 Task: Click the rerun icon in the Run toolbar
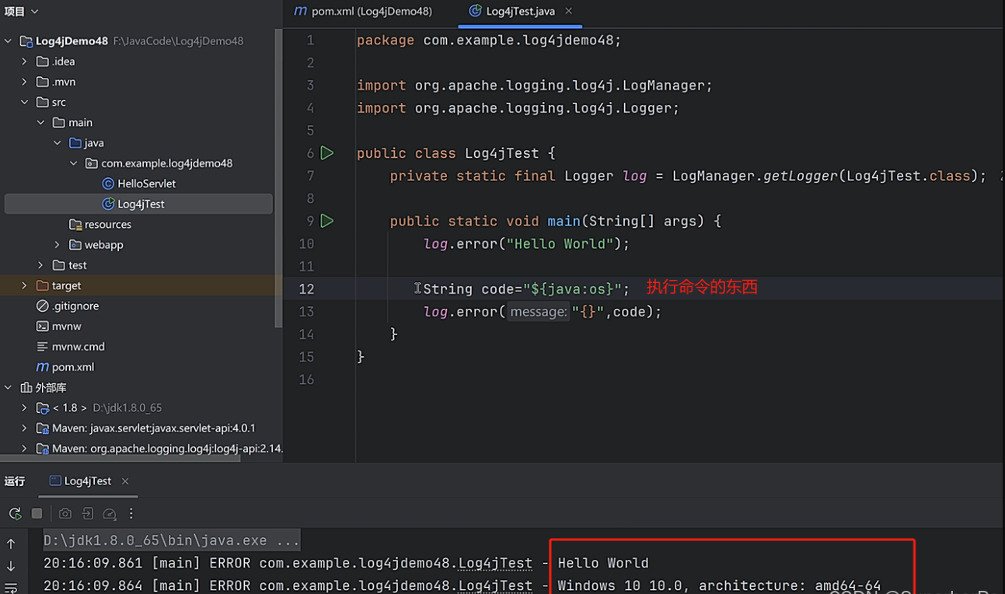click(x=15, y=513)
